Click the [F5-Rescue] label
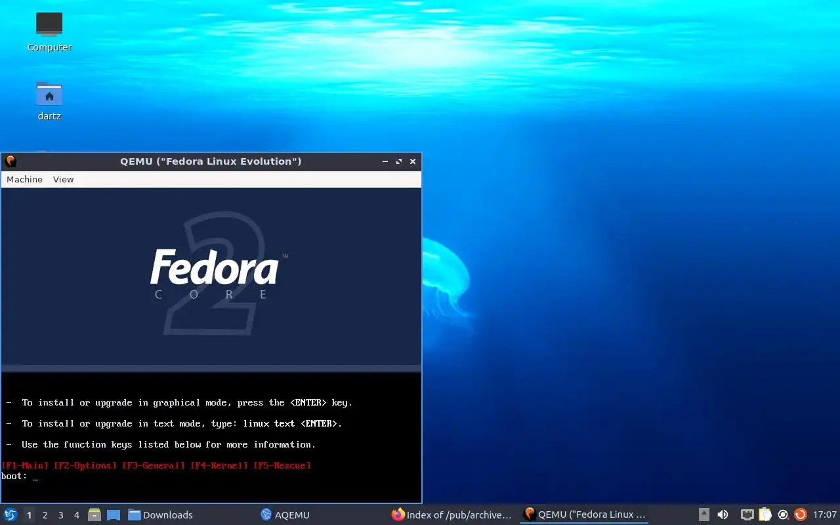840x525 pixels. pos(282,465)
